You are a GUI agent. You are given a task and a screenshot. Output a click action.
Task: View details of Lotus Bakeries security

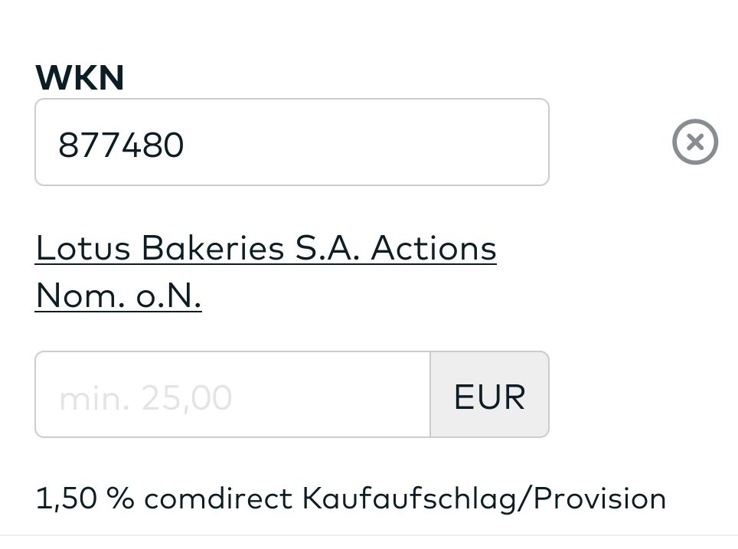pos(266,249)
